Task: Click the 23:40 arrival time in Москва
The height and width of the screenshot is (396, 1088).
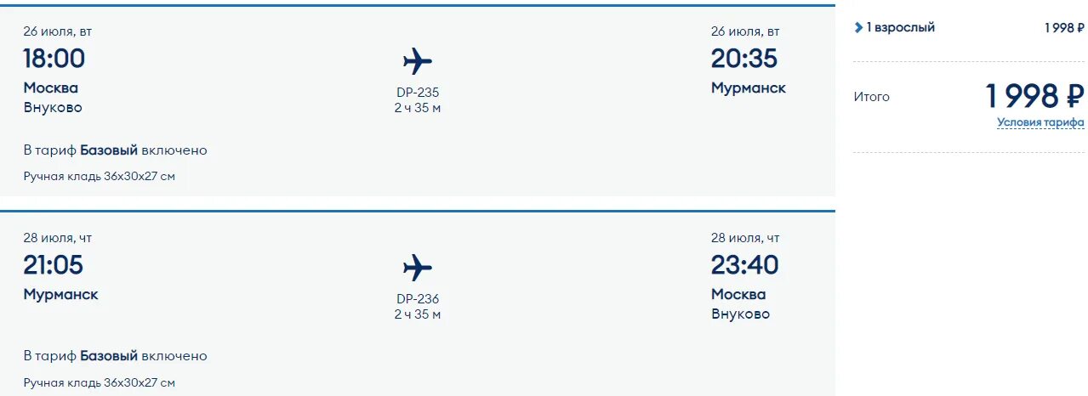Action: click(744, 265)
